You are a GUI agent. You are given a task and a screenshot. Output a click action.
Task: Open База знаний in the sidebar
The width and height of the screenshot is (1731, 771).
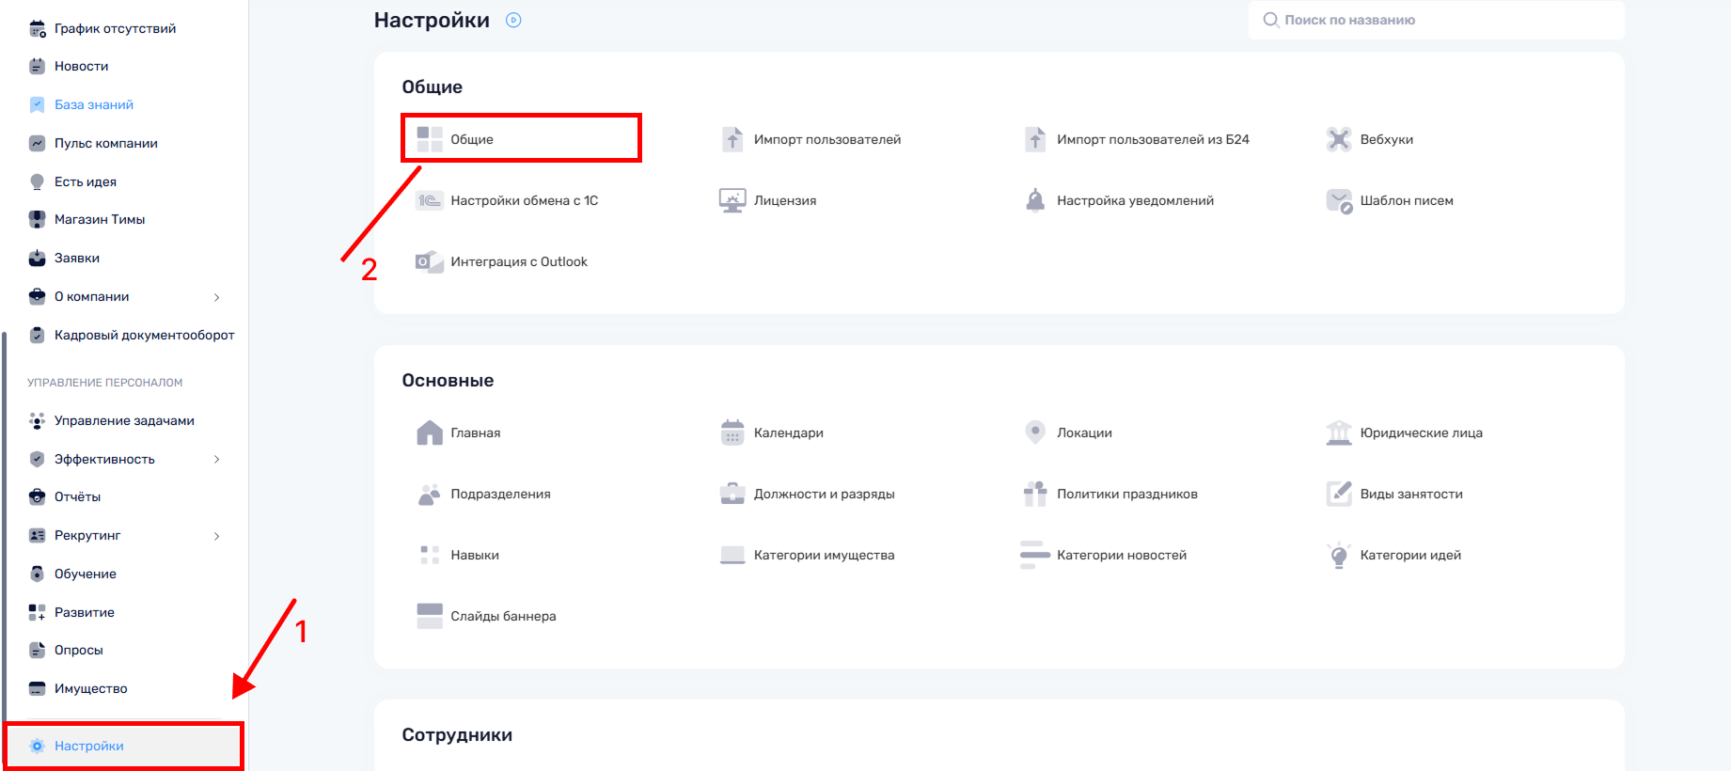(x=93, y=104)
